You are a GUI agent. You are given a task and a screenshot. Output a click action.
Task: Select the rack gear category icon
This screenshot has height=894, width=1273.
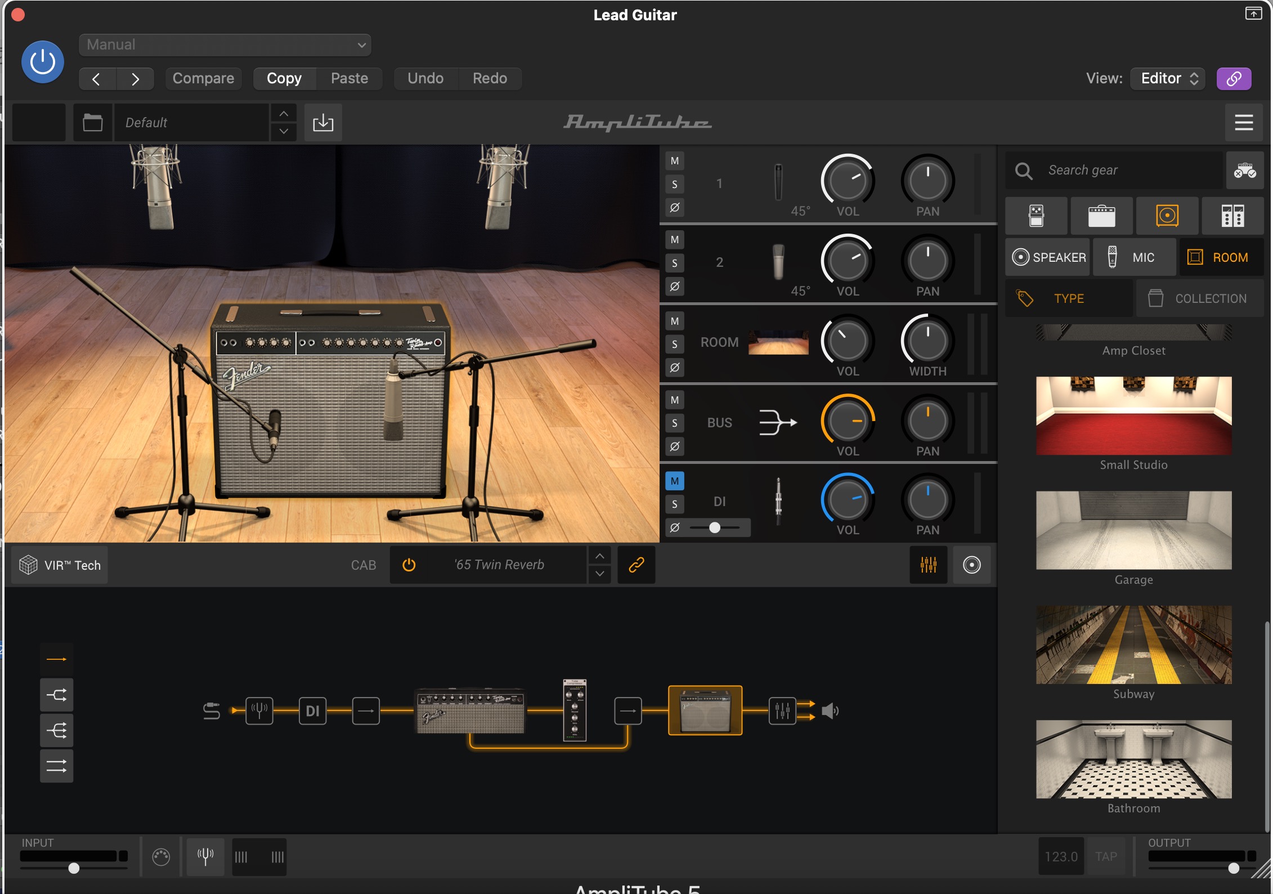[1232, 216]
